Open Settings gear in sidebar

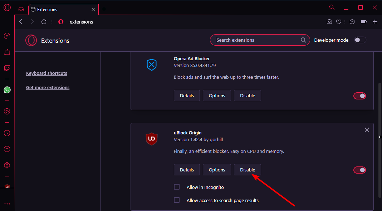coord(7,165)
